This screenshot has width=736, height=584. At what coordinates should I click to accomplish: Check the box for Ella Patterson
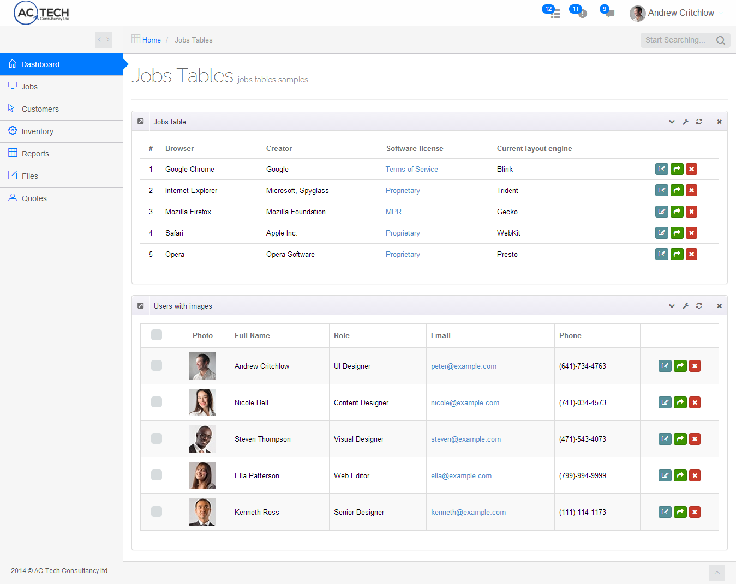click(157, 475)
